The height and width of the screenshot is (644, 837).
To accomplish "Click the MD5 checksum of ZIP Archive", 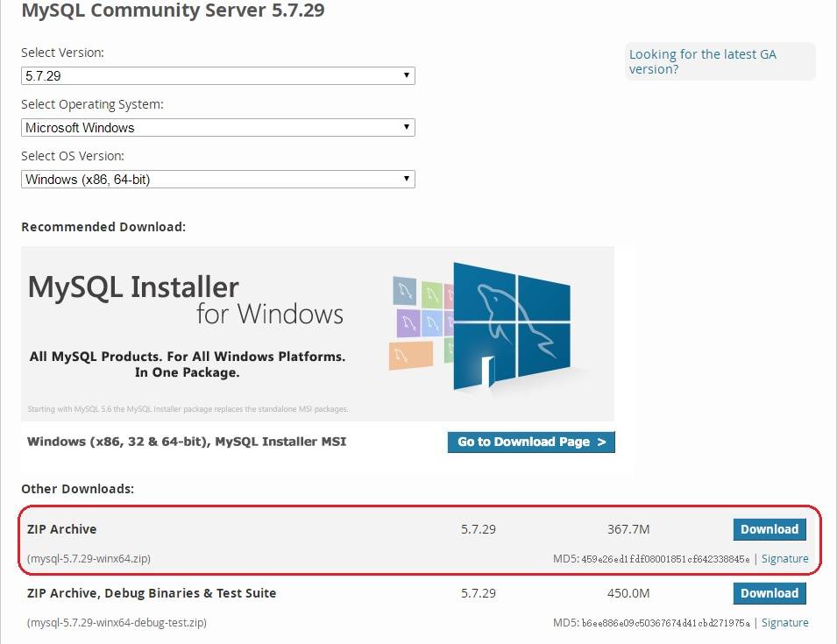I will [664, 559].
